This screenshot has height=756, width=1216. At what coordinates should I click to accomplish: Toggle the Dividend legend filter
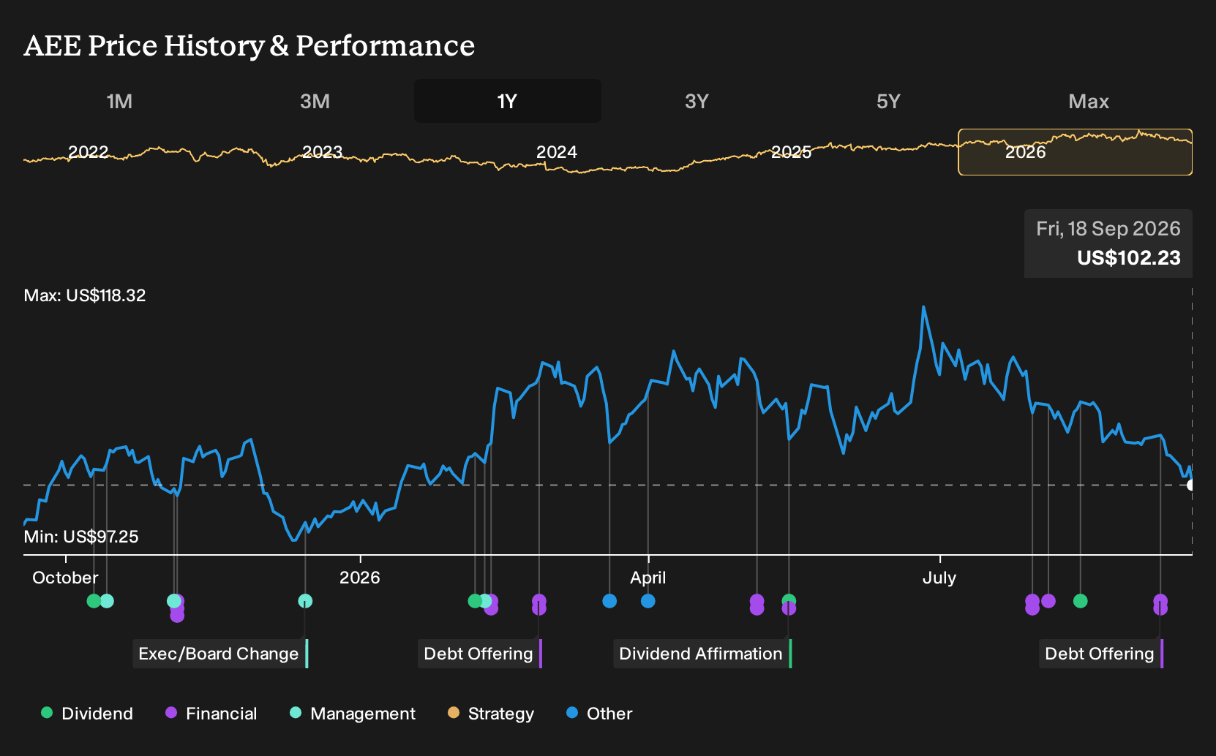click(x=87, y=714)
